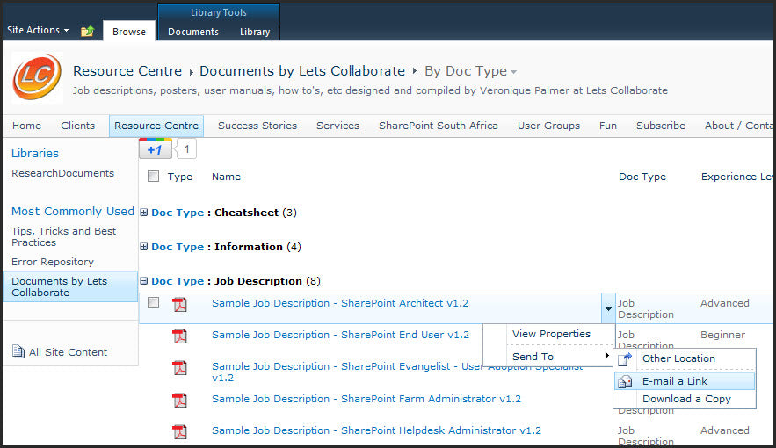776x448 pixels.
Task: Choose View Properties from context menu
Action: 551,334
